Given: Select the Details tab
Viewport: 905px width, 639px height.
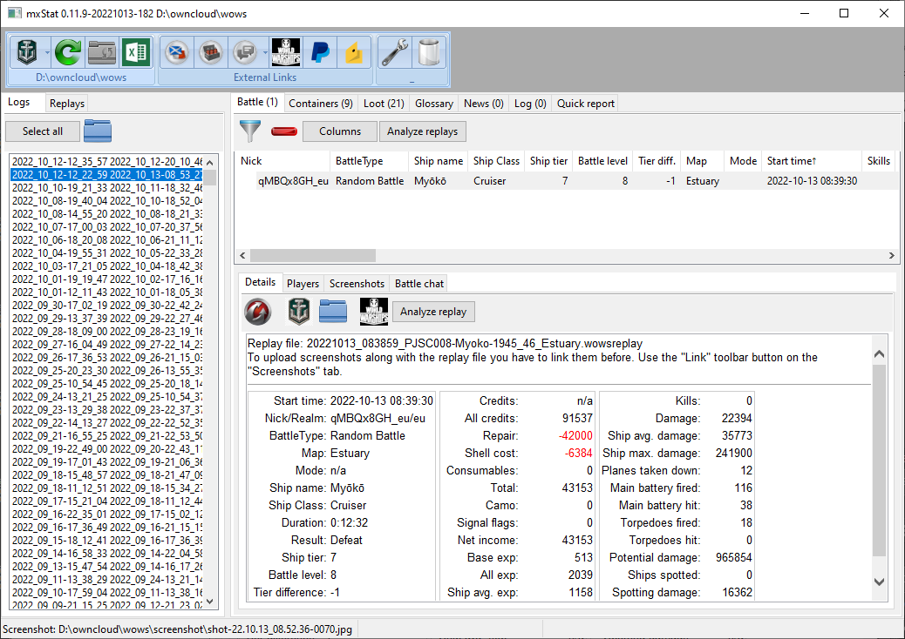Looking at the screenshot, I should 261,282.
